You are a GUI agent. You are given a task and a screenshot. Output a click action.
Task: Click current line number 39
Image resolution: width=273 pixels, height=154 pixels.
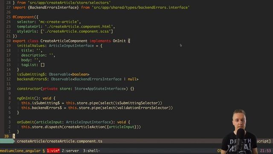coord(6,136)
